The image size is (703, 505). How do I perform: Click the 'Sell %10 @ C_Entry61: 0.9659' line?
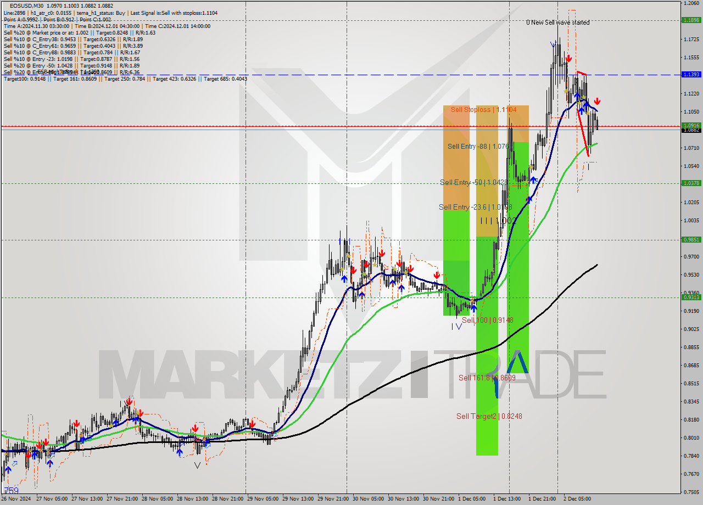pyautogui.click(x=73, y=46)
